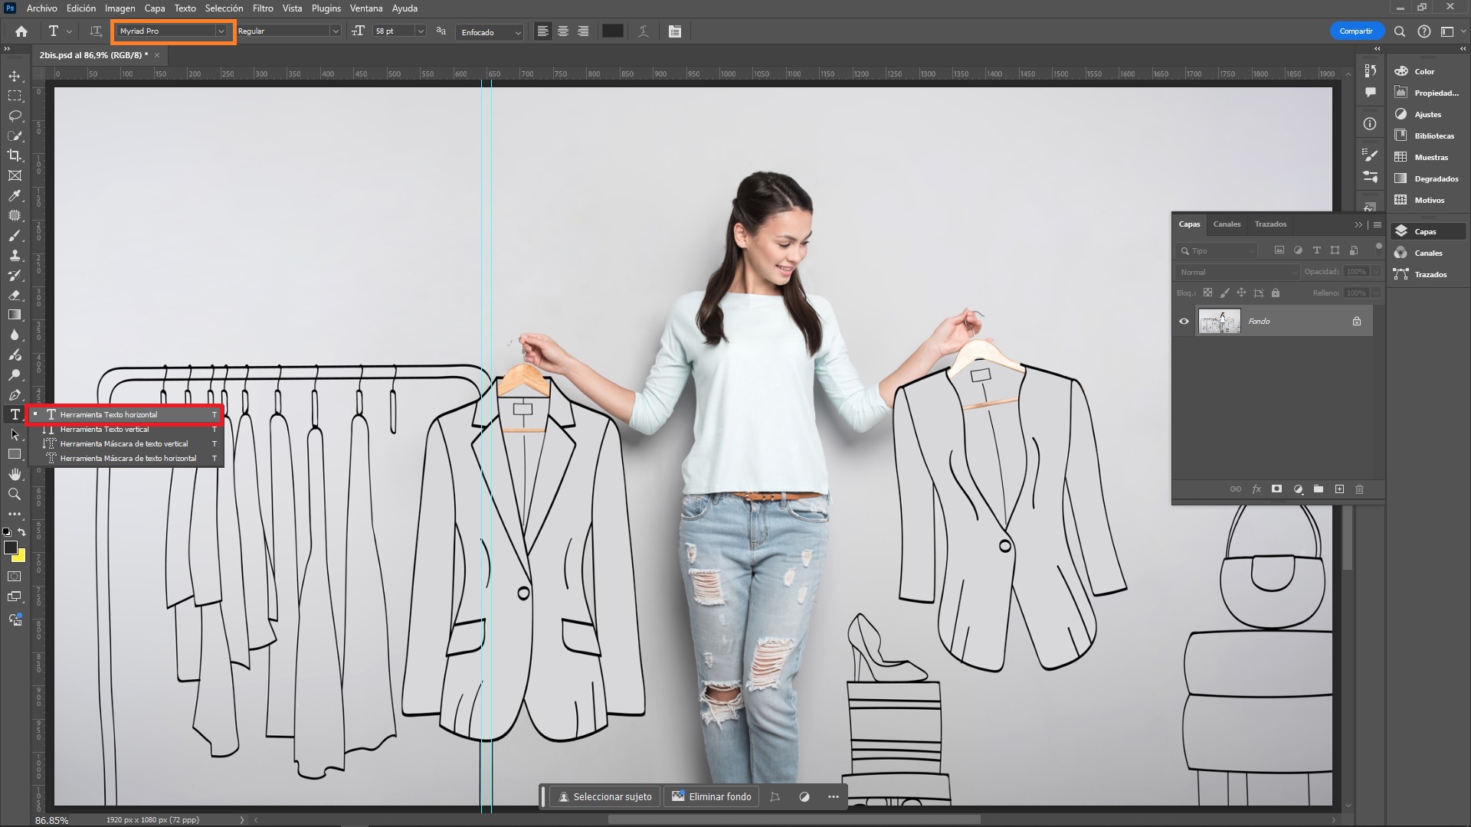1471x827 pixels.
Task: Delete layer with trash icon
Action: click(x=1359, y=489)
